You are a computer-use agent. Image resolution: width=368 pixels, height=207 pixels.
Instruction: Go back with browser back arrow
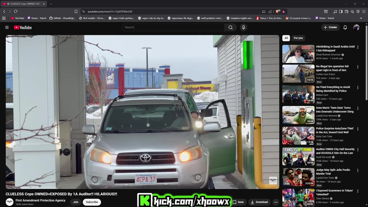pos(4,11)
